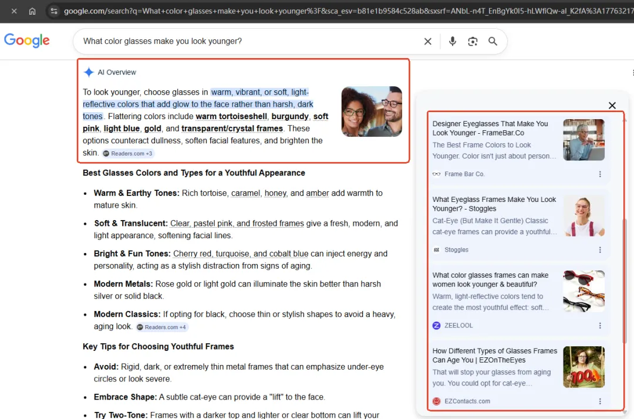634x419 pixels.
Task: Click the Frame Bar Co. glasses favicon
Action: (x=437, y=174)
